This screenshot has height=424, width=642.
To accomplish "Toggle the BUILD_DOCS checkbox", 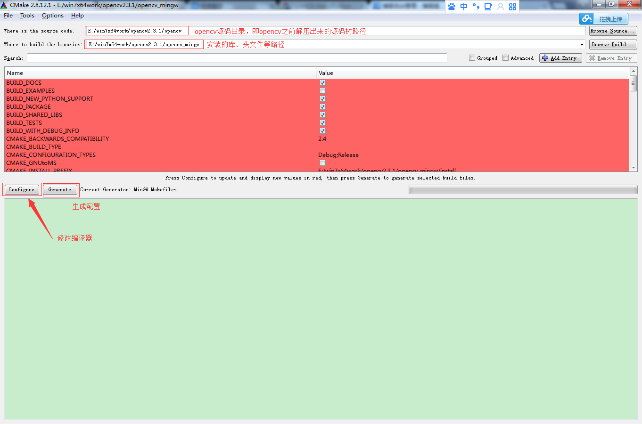I will pyautogui.click(x=322, y=83).
